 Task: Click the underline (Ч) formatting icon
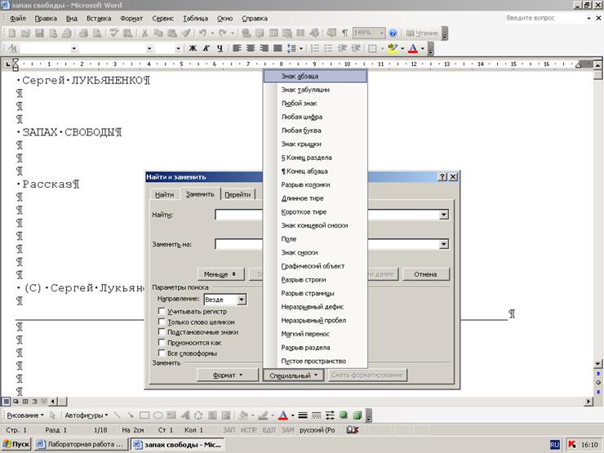tap(220, 48)
